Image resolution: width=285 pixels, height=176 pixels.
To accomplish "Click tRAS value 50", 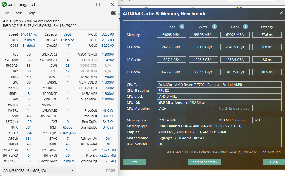I will [x=29, y=77].
